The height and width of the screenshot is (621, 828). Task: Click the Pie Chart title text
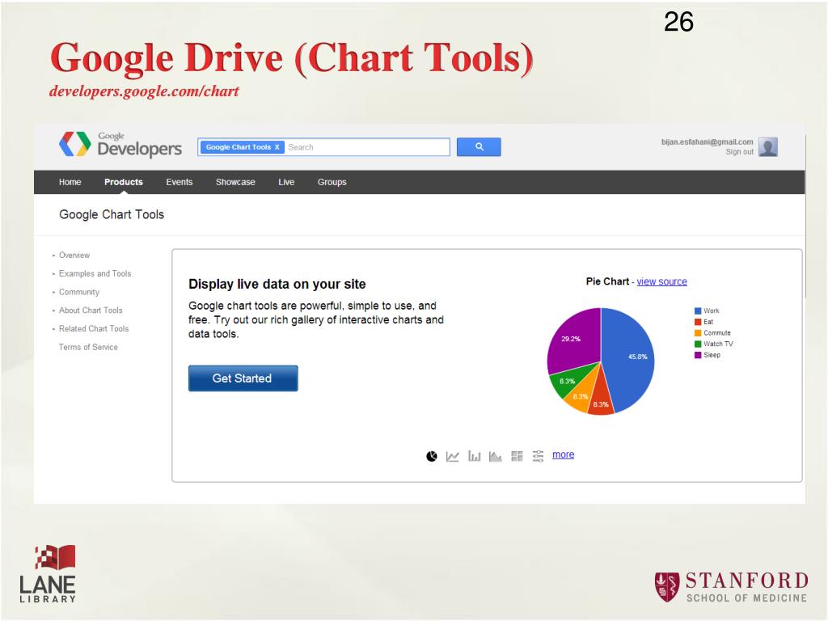click(607, 281)
